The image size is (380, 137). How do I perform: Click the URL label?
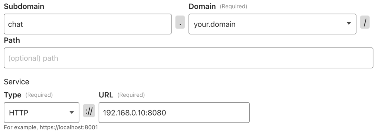pyautogui.click(x=106, y=95)
